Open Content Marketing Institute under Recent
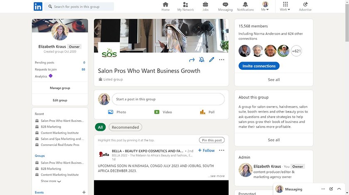Image resolution: width=349 pixels, height=195 pixels. (x=60, y=133)
